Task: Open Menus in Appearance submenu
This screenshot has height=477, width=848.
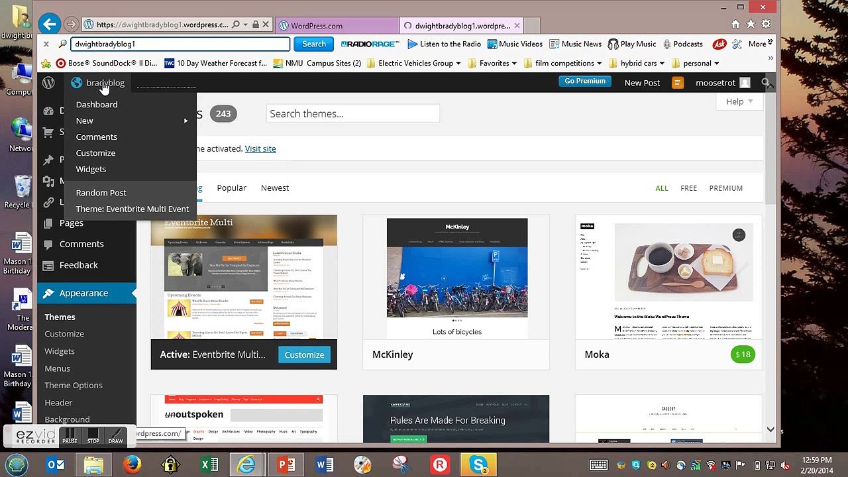Action: point(57,368)
